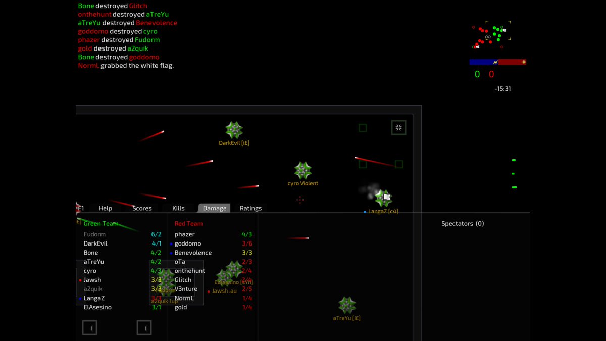
Task: Select LangaZ in the Green Team list
Action: [x=94, y=298]
